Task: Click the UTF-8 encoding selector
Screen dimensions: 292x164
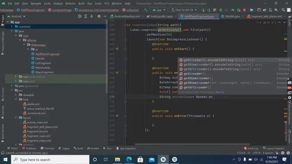Action: point(256,153)
